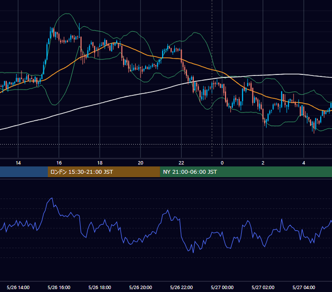Click the ロンドン 15:30-21:00 JST session bar

(104, 172)
